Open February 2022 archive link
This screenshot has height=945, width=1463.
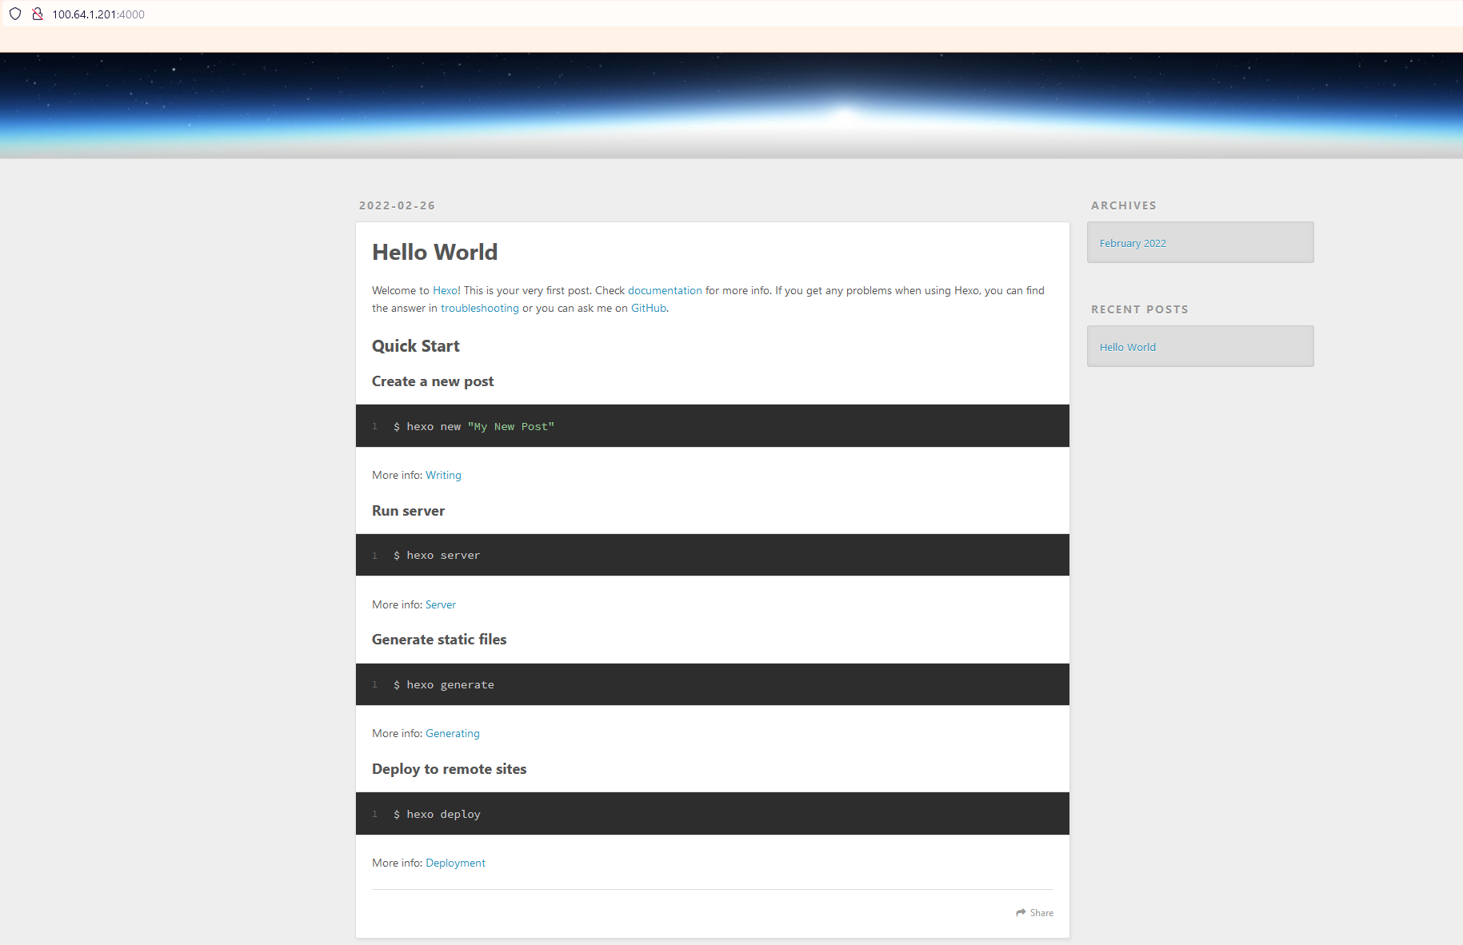tap(1133, 243)
